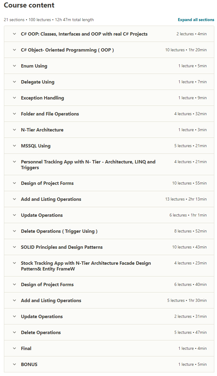Viewport: 217px width, 376px height.
Task: Expand C# OOP Classes, Interfaces section row
Action: coord(109,34)
